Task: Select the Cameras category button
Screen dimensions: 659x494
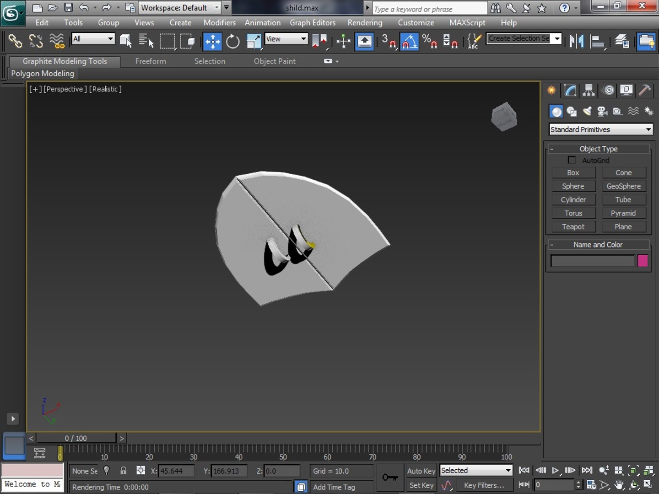Action: pyautogui.click(x=602, y=111)
